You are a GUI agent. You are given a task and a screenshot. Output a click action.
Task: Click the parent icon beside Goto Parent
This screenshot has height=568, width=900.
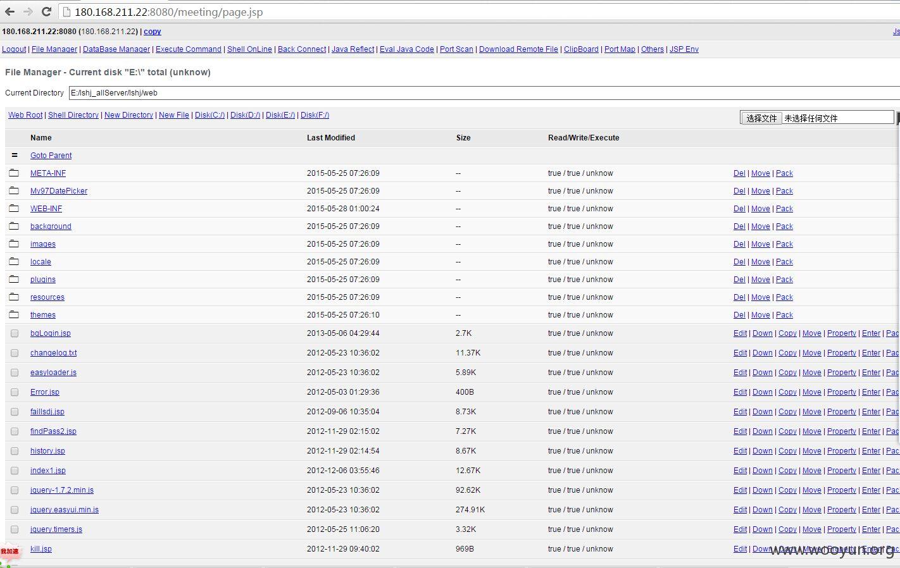click(x=15, y=155)
